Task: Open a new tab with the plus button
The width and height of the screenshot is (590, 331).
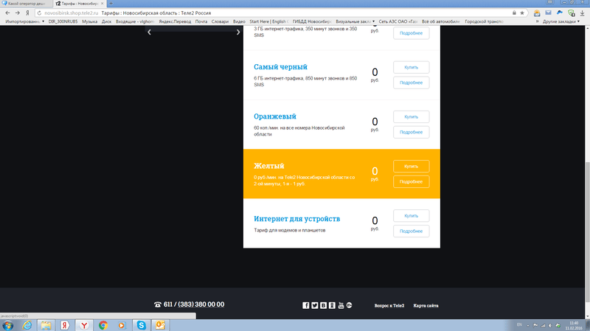Action: tap(111, 4)
